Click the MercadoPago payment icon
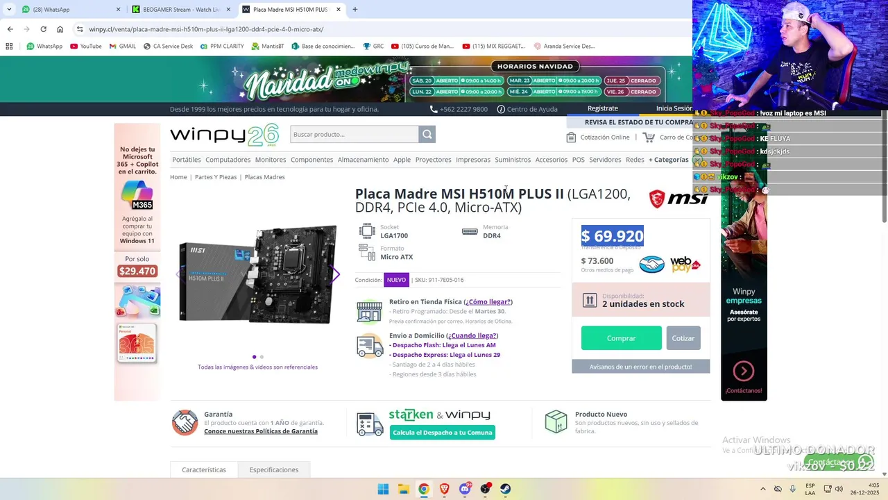The image size is (888, 500). (x=651, y=265)
